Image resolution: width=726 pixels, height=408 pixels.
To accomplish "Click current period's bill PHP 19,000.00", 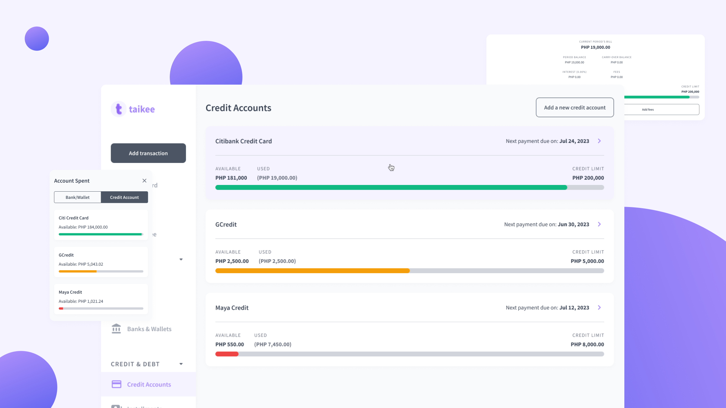I will click(595, 47).
